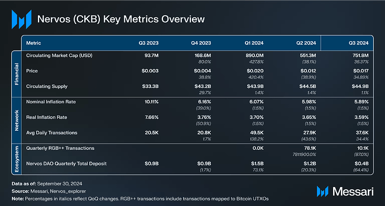Click the Note about QoQ percentages

click(140, 199)
